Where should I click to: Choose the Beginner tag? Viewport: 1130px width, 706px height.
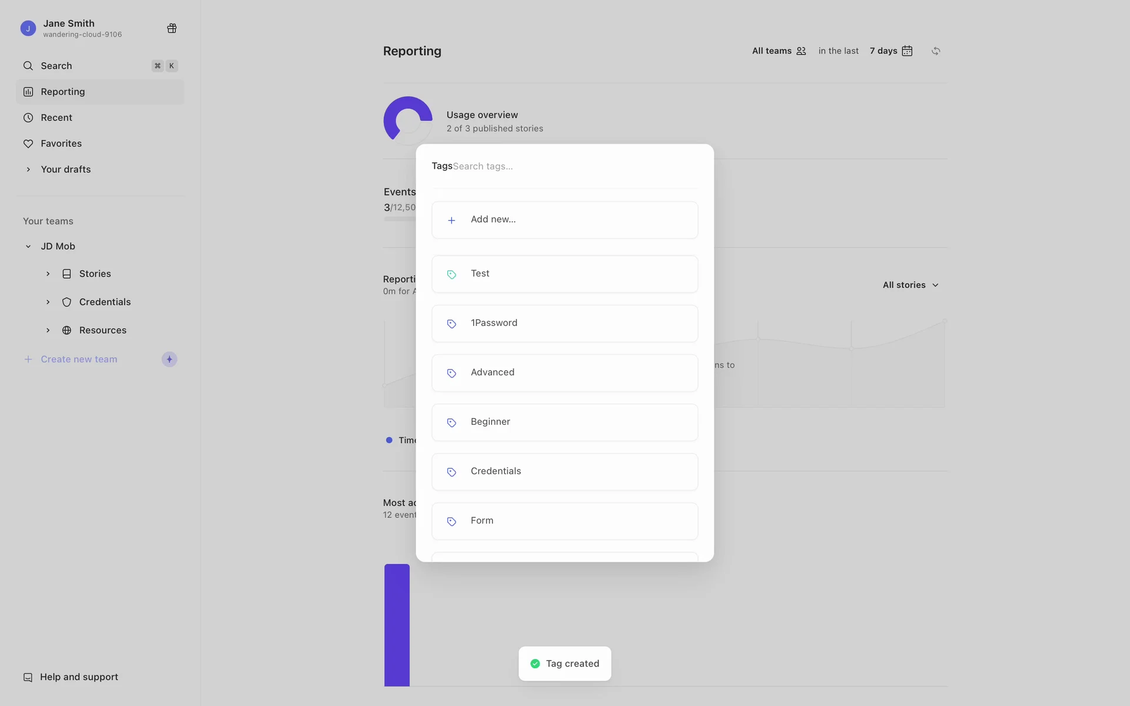point(564,422)
